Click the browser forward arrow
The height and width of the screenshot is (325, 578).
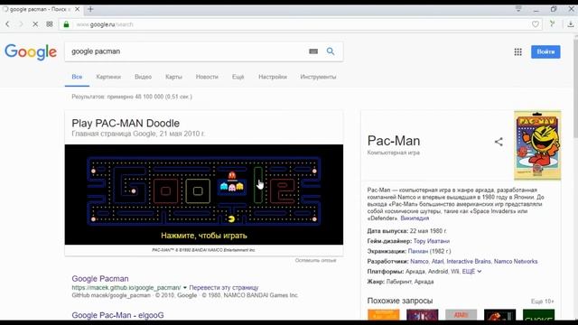[21, 24]
